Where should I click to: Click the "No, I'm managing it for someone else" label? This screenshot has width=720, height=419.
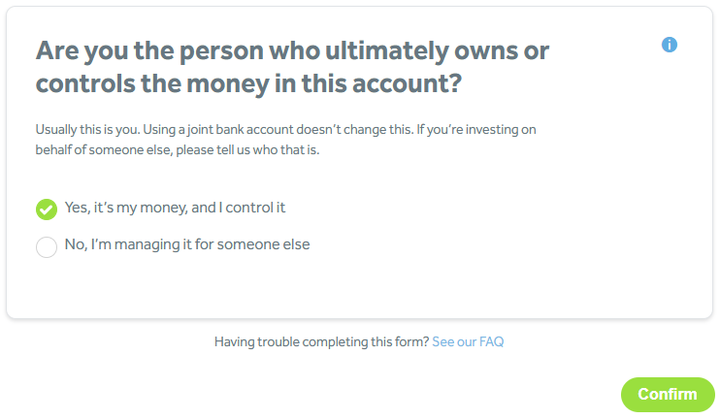pyautogui.click(x=187, y=245)
